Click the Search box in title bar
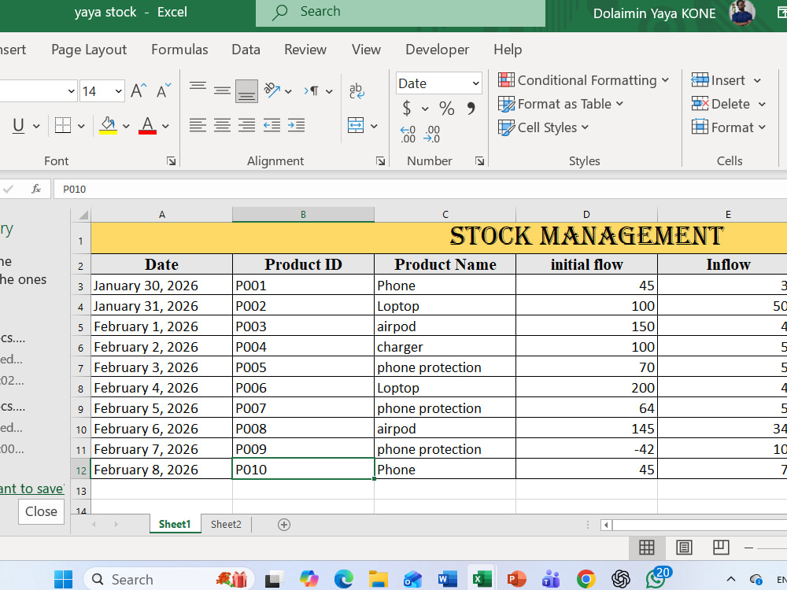Image resolution: width=787 pixels, height=590 pixels. click(x=401, y=13)
